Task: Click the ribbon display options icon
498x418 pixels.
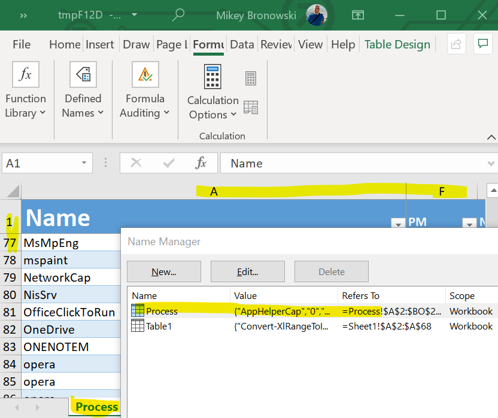Action: pyautogui.click(x=358, y=15)
